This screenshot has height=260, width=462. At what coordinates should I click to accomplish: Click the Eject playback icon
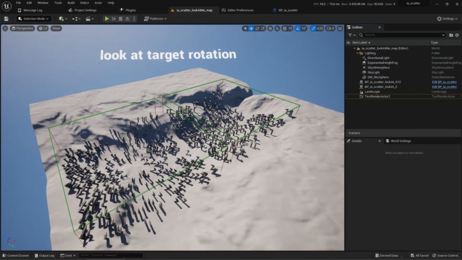point(127,19)
